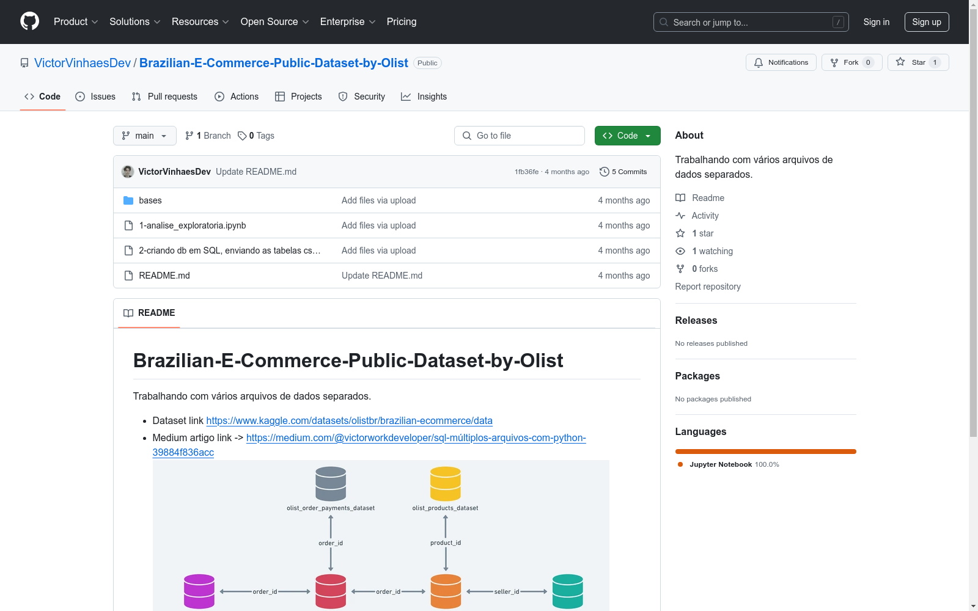The height and width of the screenshot is (611, 978).
Task: Click the bases folder icon
Action: (x=128, y=200)
